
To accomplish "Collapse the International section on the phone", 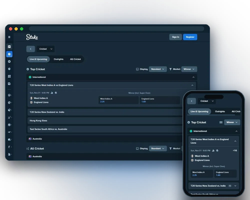I will click(236, 131).
